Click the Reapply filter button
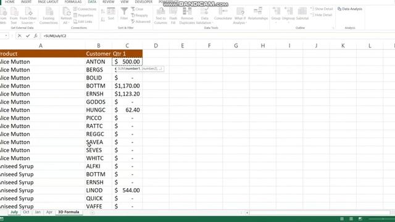395x222 pixels. point(139,15)
